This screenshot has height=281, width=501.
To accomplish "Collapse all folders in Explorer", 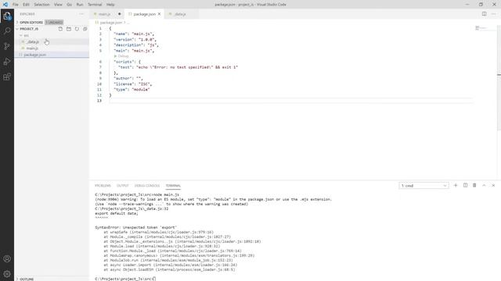I will coord(85,29).
